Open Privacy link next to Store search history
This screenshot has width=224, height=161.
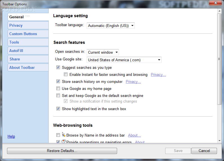tap(133, 81)
